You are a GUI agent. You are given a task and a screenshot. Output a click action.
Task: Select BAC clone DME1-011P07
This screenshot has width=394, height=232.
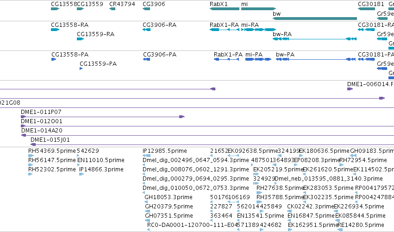point(103,117)
